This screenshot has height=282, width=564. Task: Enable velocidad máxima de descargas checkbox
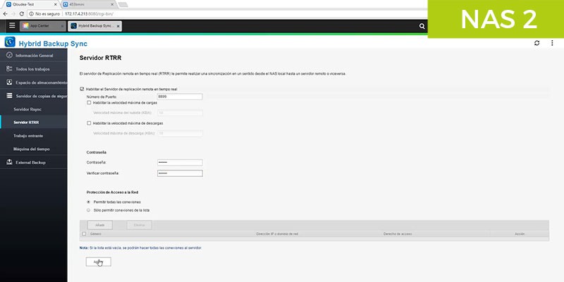tap(89, 123)
